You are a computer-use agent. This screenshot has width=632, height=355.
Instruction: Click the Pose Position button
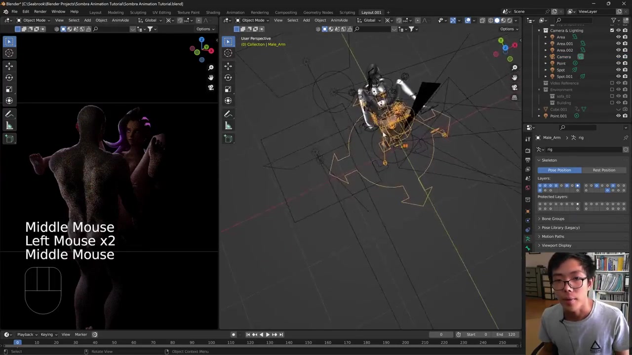click(559, 170)
